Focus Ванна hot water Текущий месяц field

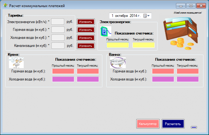188,71
